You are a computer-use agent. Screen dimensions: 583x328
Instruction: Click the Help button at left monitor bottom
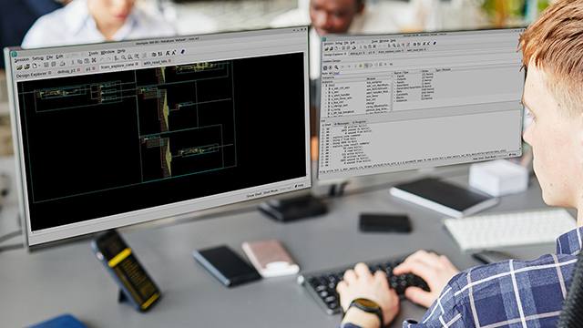[300, 186]
